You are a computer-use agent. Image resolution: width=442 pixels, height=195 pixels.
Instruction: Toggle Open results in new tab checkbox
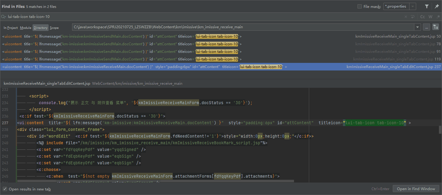[x=5, y=189]
